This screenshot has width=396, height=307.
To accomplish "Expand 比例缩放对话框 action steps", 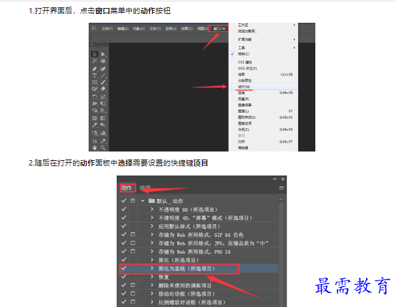I will pyautogui.click(x=152, y=302).
